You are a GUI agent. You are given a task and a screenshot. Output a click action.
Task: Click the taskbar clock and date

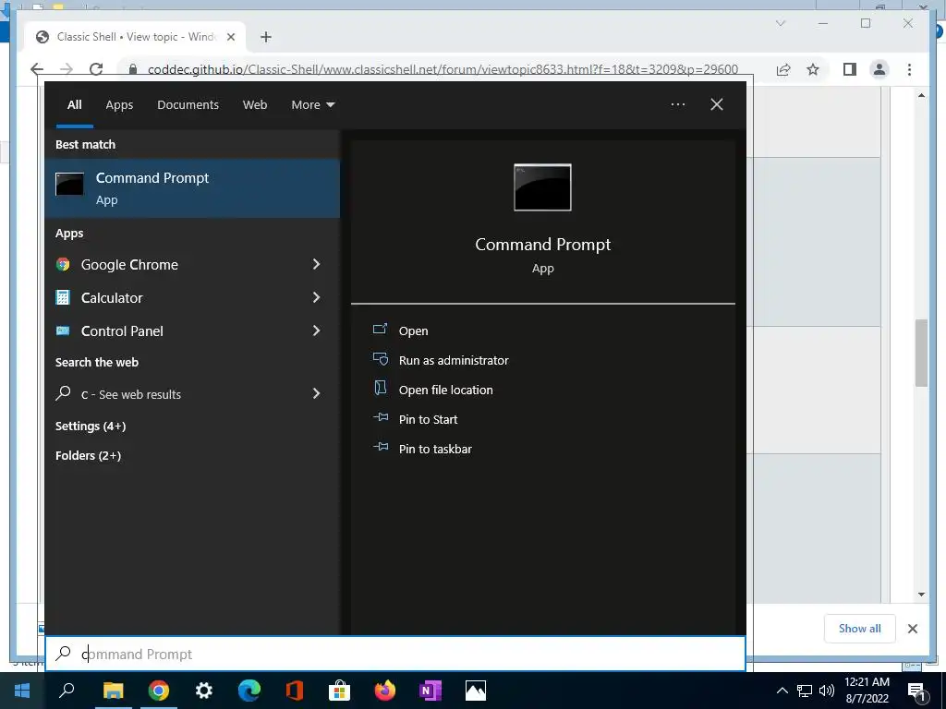click(x=867, y=691)
